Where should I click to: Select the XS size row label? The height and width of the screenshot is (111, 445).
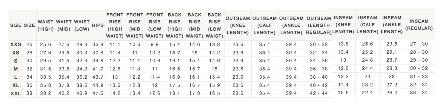pos(16,53)
